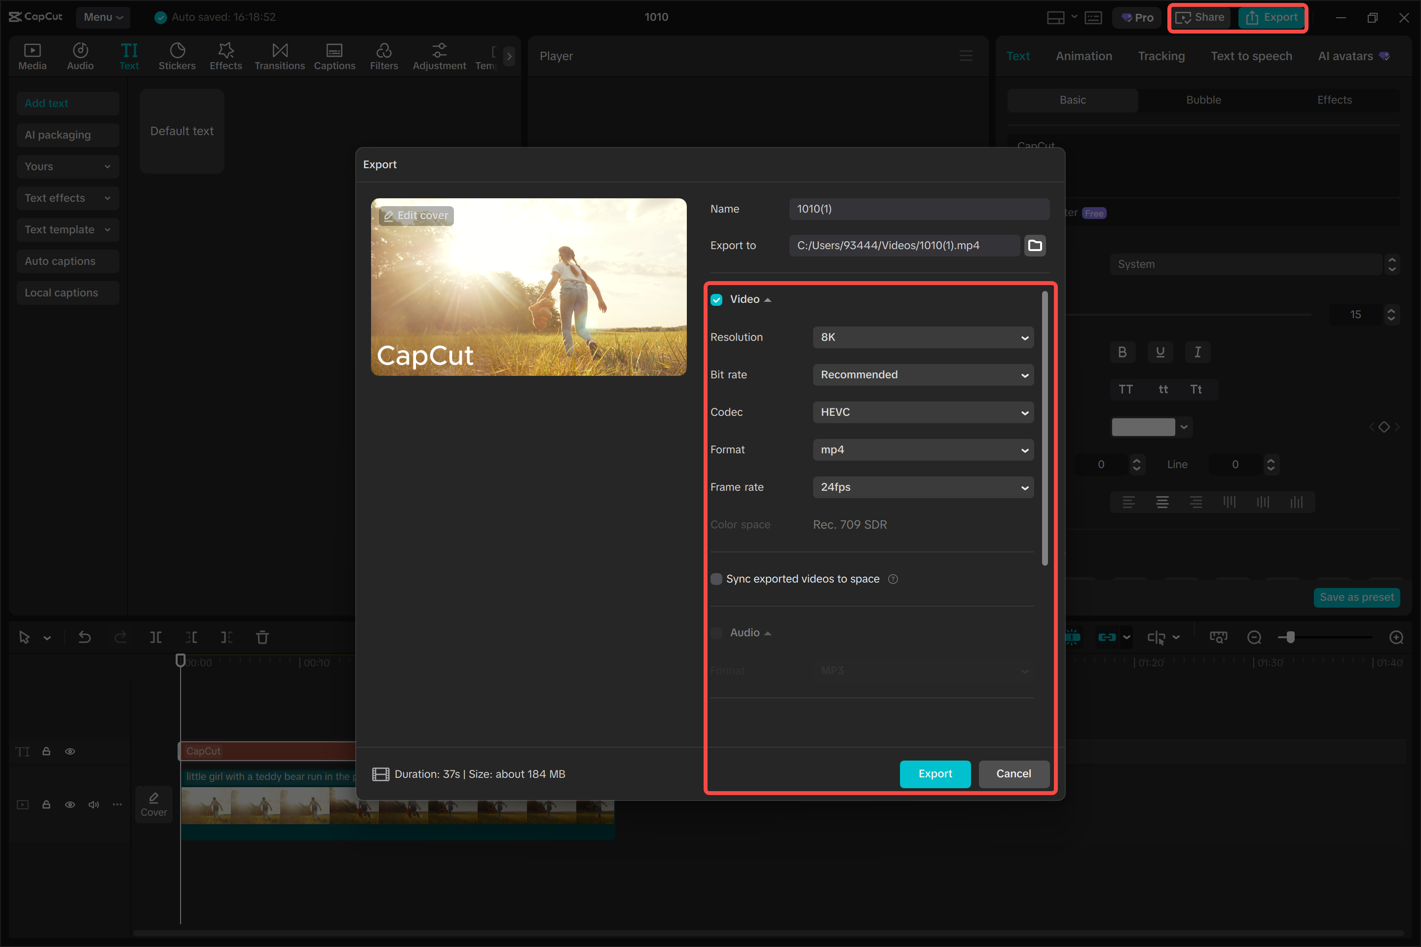Viewport: 1421px width, 947px height.
Task: Uncheck the Video export checkbox
Action: [716, 299]
